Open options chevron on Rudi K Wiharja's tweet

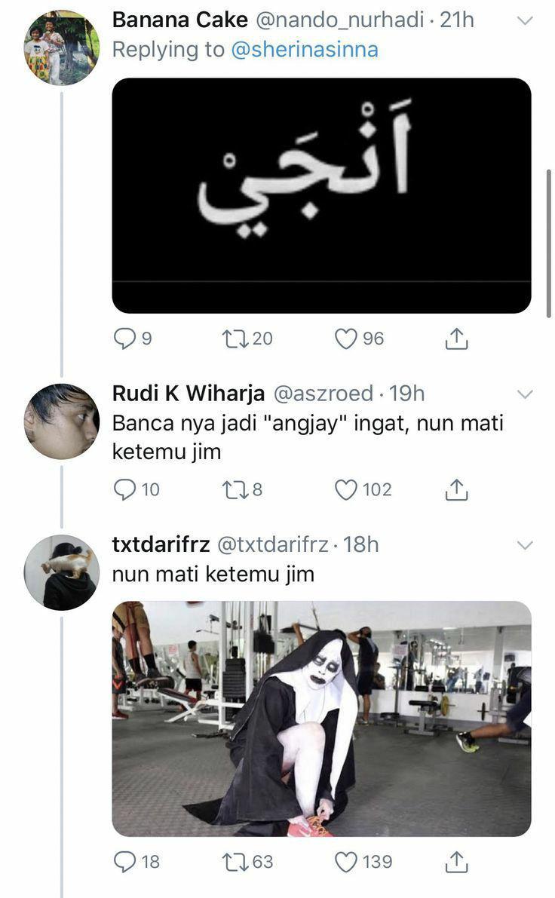(x=525, y=394)
